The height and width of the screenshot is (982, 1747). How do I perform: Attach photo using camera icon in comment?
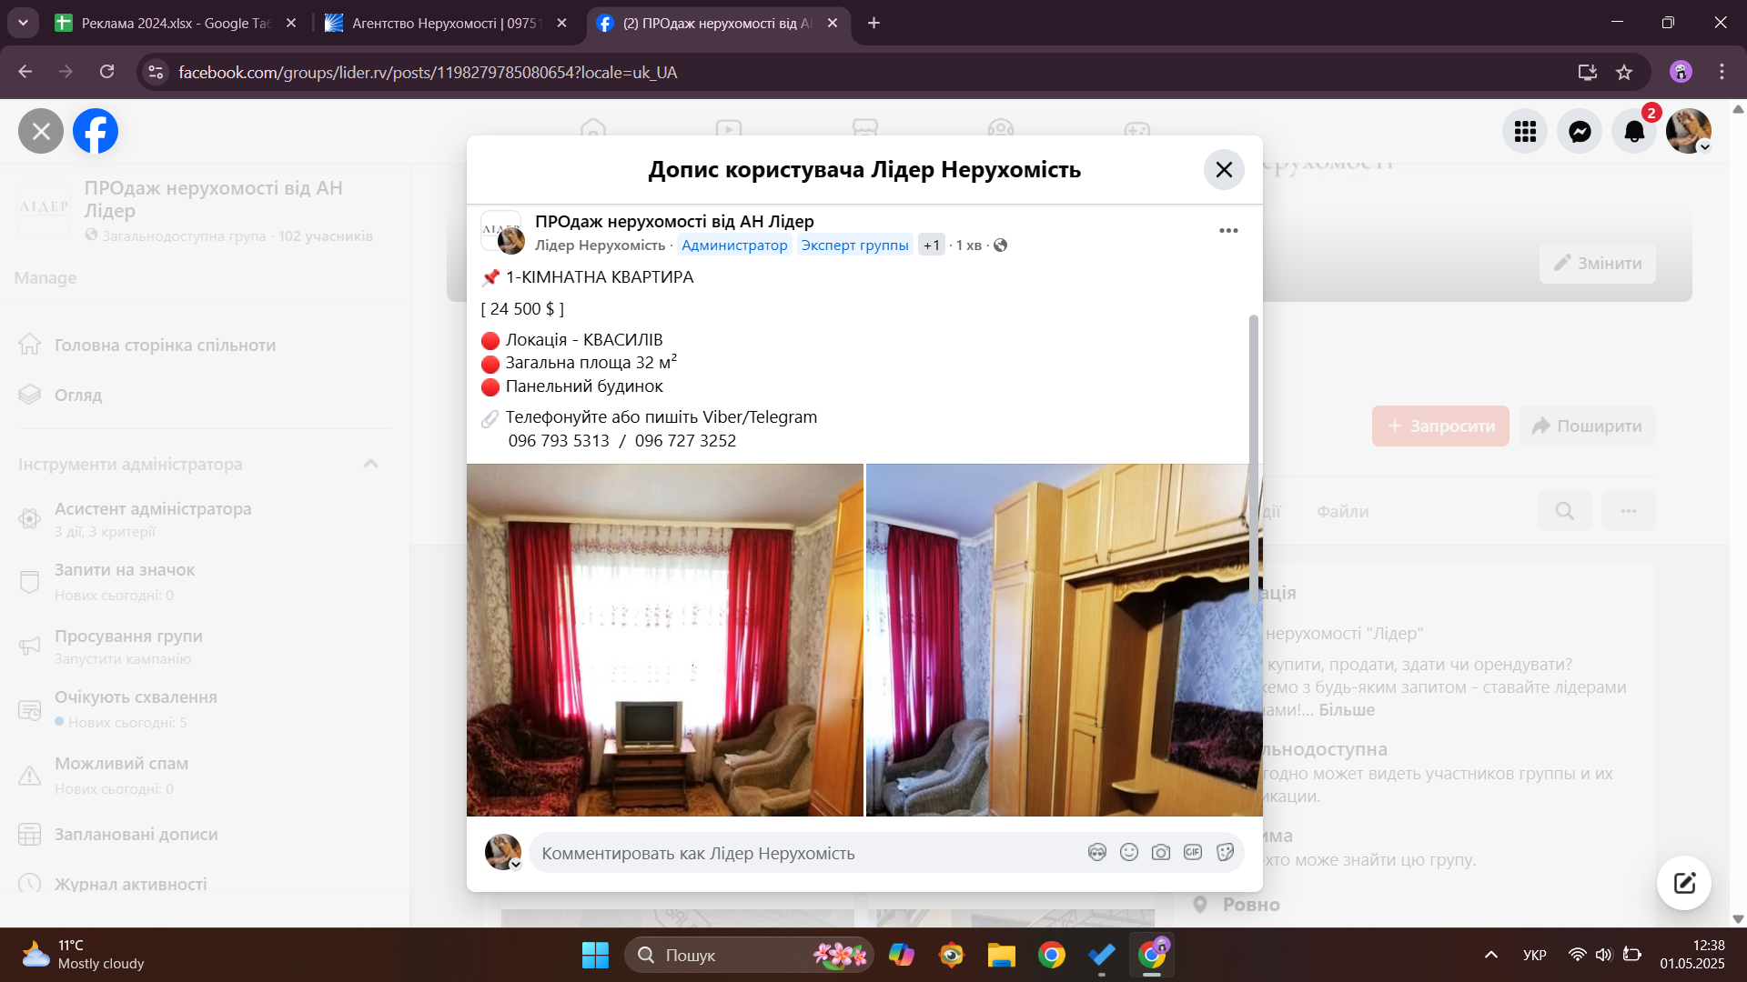pyautogui.click(x=1161, y=852)
